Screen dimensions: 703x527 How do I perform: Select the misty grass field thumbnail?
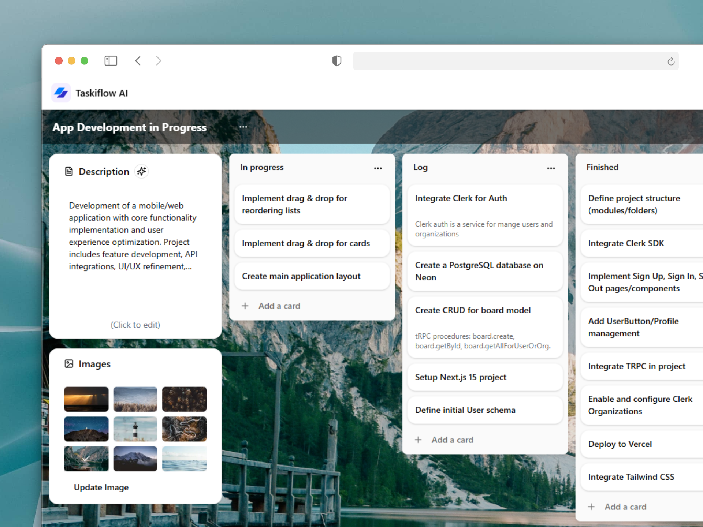tap(135, 399)
